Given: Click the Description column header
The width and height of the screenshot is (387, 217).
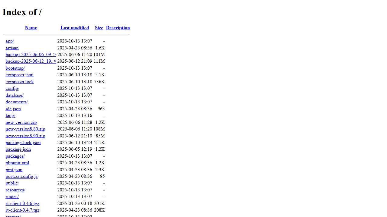Looking at the screenshot, I should [118, 28].
